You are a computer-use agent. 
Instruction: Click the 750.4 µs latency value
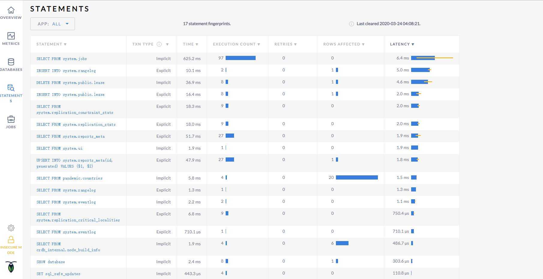coord(401,213)
